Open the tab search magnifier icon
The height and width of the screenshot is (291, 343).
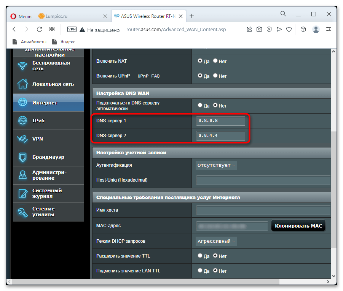pos(283,14)
